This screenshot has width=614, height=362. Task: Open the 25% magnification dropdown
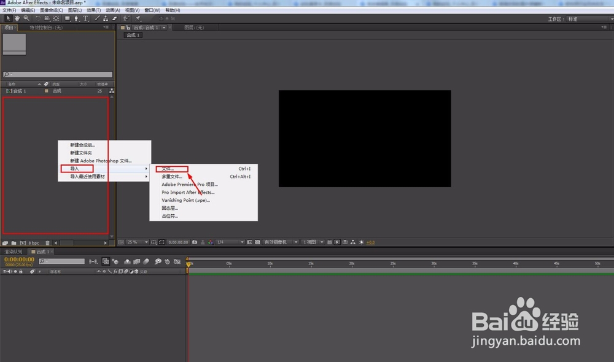click(138, 242)
